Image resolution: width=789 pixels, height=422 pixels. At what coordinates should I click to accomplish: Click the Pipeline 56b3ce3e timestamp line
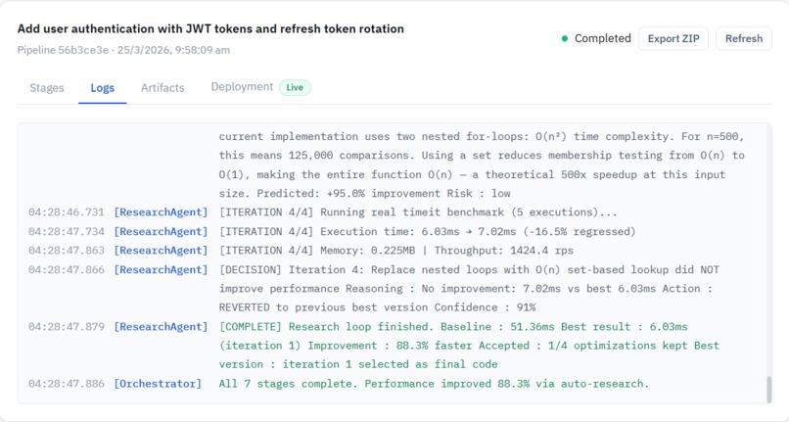tap(123, 50)
